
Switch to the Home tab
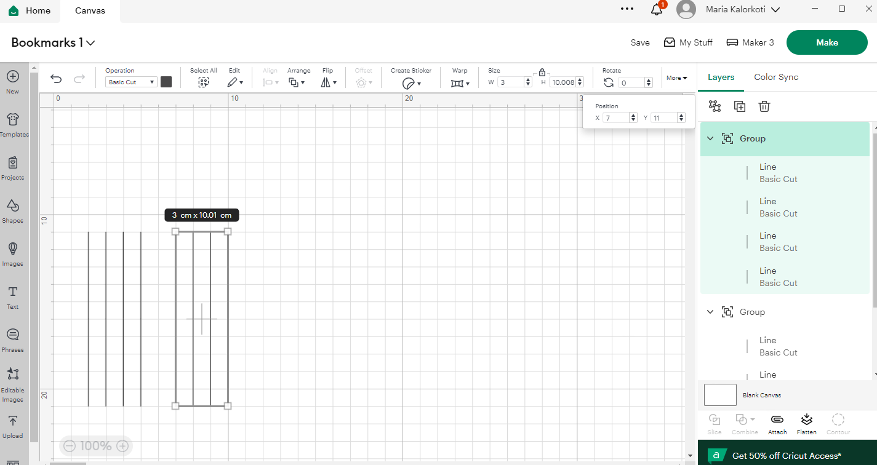point(30,10)
